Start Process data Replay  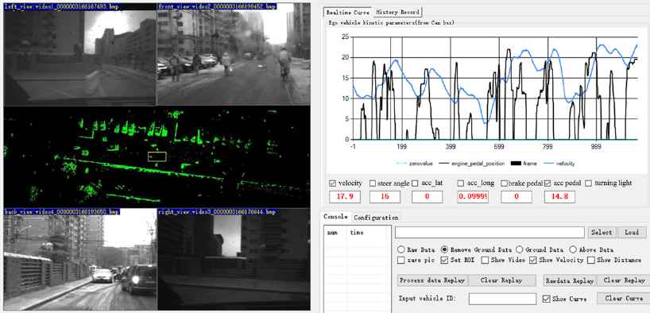[432, 280]
